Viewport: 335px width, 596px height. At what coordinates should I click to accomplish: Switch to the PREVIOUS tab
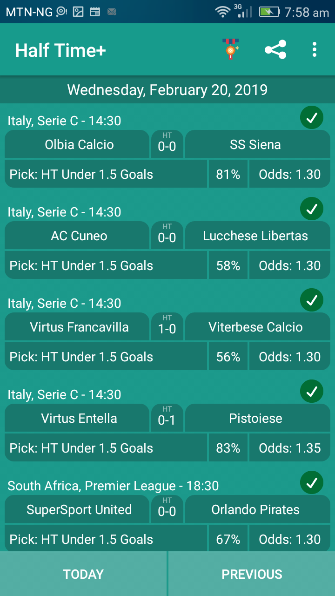252,574
